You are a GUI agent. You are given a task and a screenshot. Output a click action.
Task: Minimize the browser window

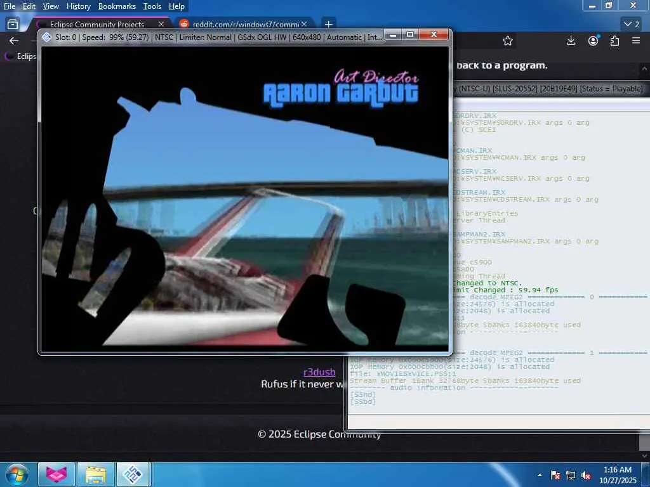click(x=592, y=6)
